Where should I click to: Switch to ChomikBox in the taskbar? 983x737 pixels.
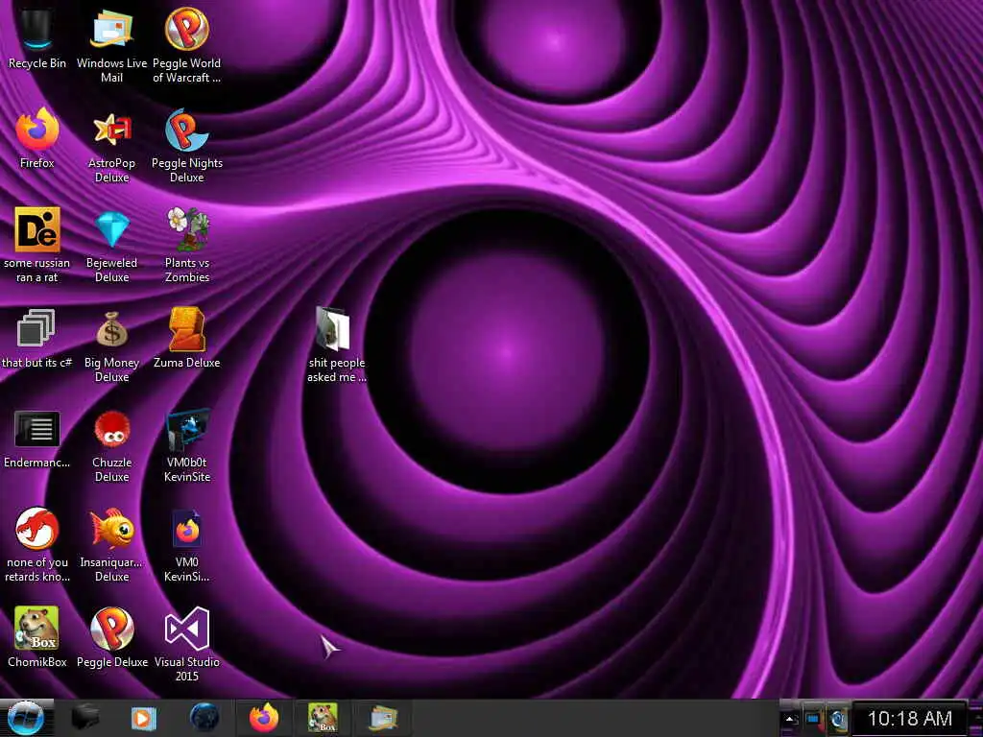[323, 718]
